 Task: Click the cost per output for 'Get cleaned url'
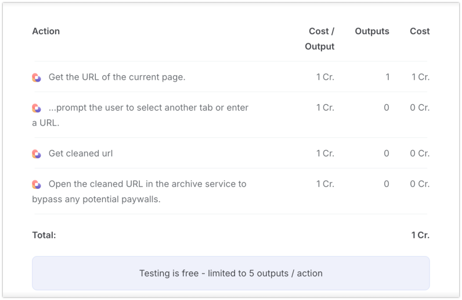(x=325, y=153)
